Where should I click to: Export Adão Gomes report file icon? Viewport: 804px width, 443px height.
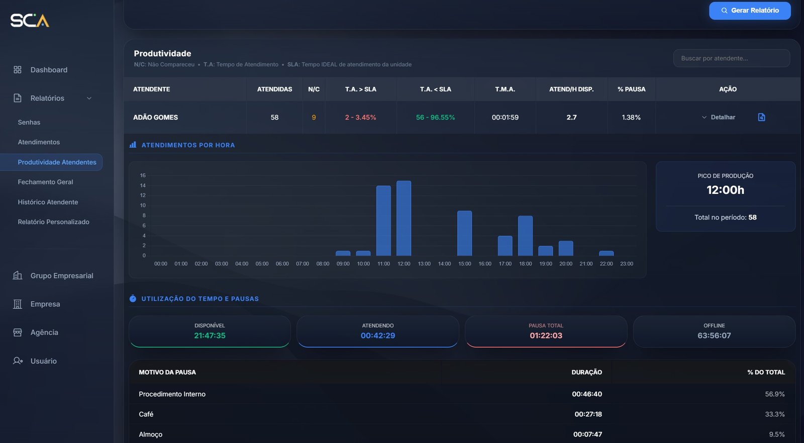[761, 118]
